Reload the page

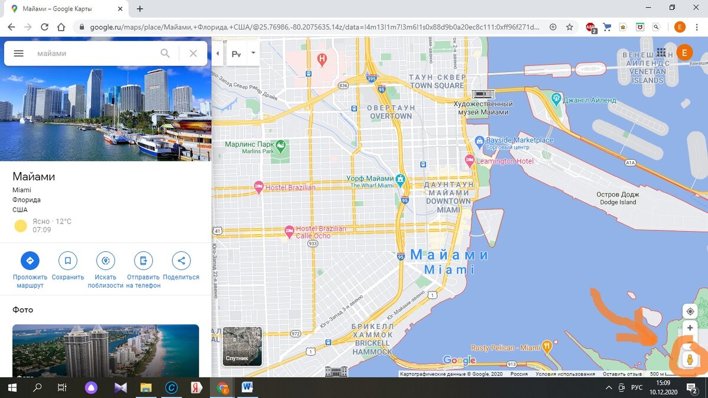click(44, 27)
